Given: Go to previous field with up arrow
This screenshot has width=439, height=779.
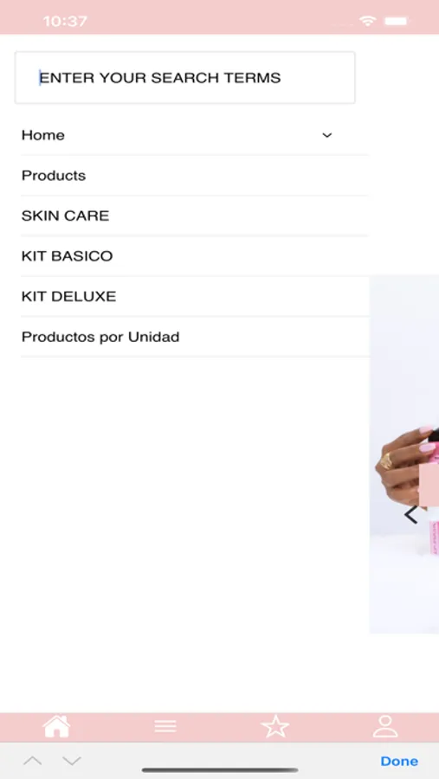Looking at the screenshot, I should tap(33, 761).
